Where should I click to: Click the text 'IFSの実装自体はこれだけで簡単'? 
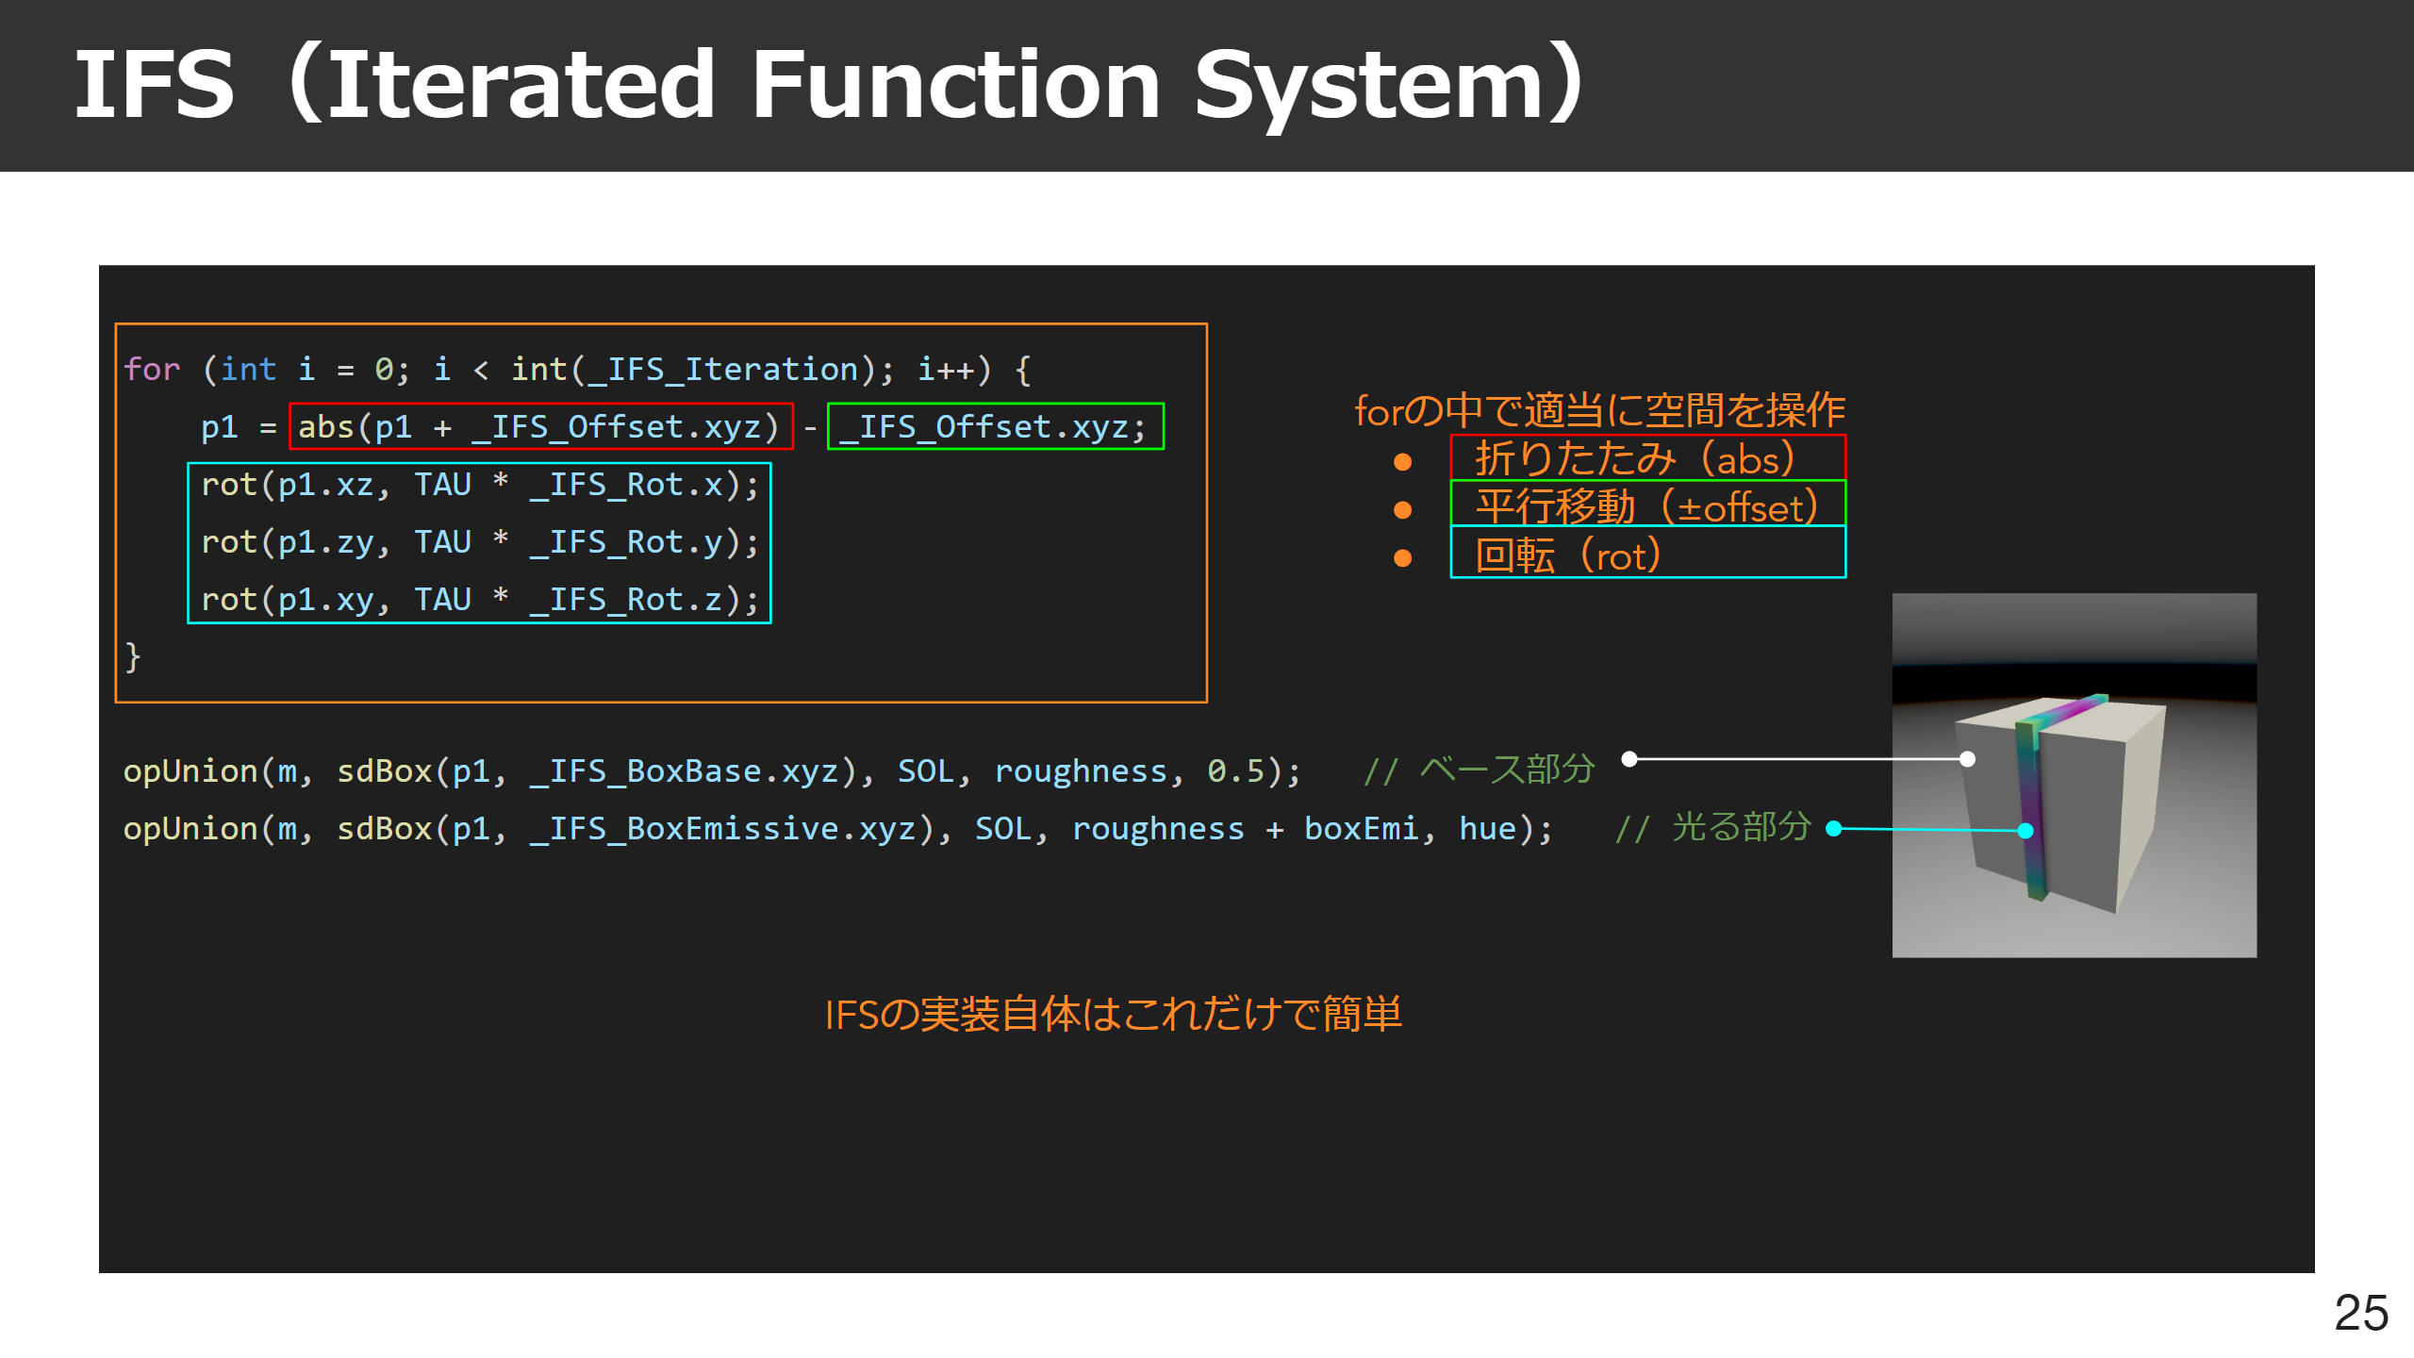1113,1015
